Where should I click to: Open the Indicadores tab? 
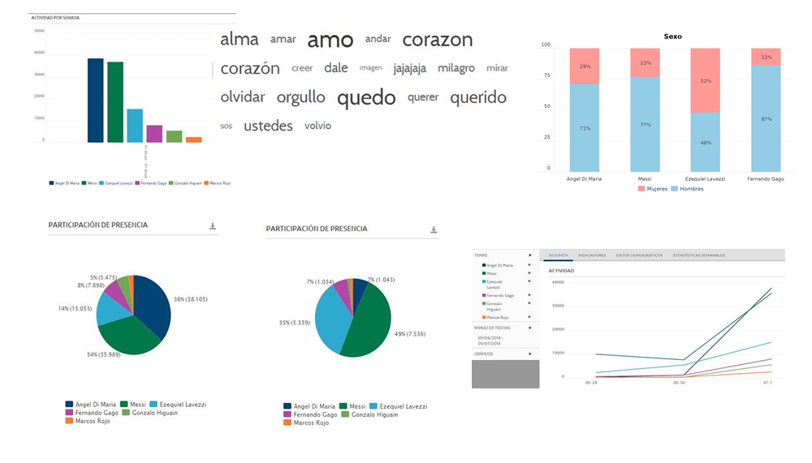pyautogui.click(x=592, y=255)
